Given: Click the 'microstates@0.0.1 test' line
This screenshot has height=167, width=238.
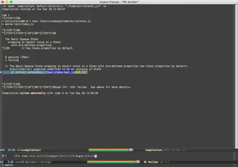Looking at the screenshot, I should tap(46, 21).
